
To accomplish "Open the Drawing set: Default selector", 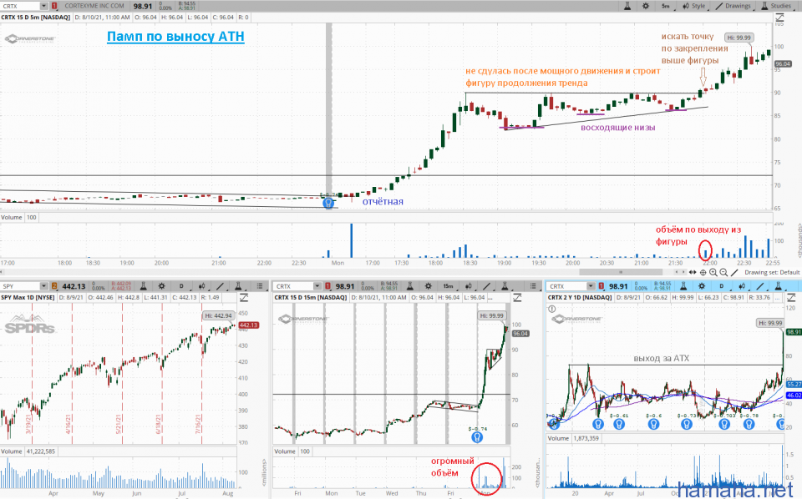I will [772, 272].
